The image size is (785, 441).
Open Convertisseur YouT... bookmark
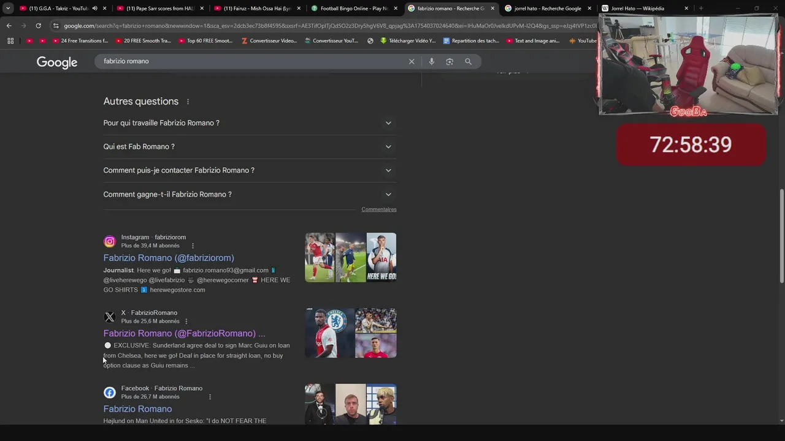[x=331, y=41]
